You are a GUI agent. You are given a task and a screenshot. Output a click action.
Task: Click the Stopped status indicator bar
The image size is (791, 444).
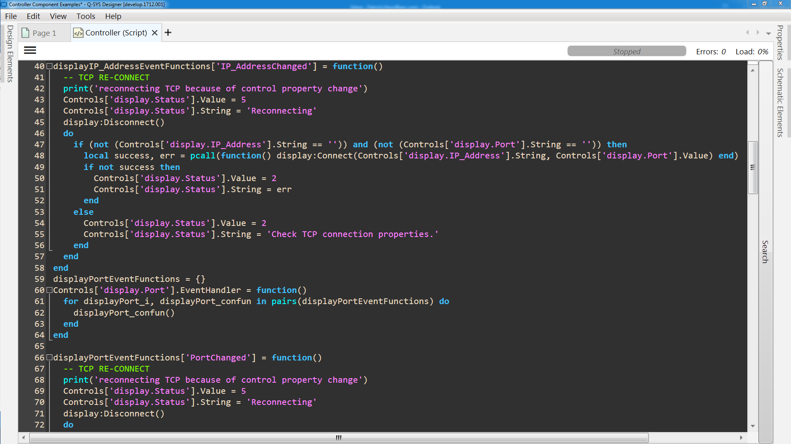(626, 51)
